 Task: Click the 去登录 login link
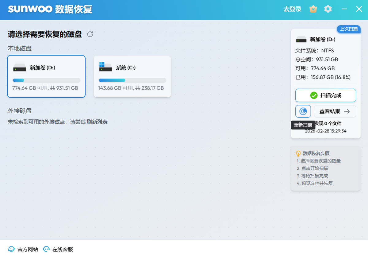pos(293,9)
